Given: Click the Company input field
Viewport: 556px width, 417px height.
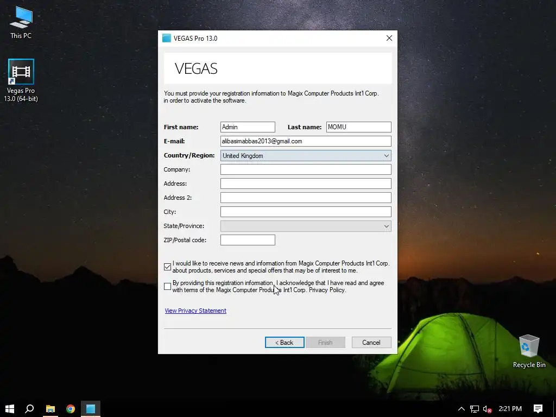Looking at the screenshot, I should (306, 169).
